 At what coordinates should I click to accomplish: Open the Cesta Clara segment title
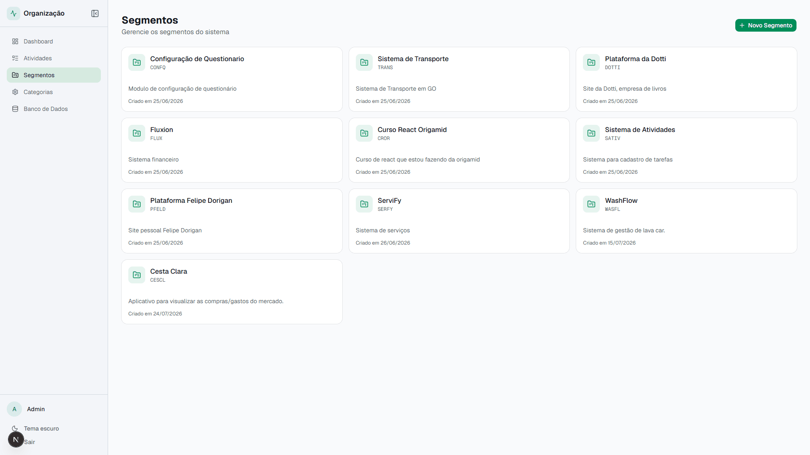click(x=168, y=271)
